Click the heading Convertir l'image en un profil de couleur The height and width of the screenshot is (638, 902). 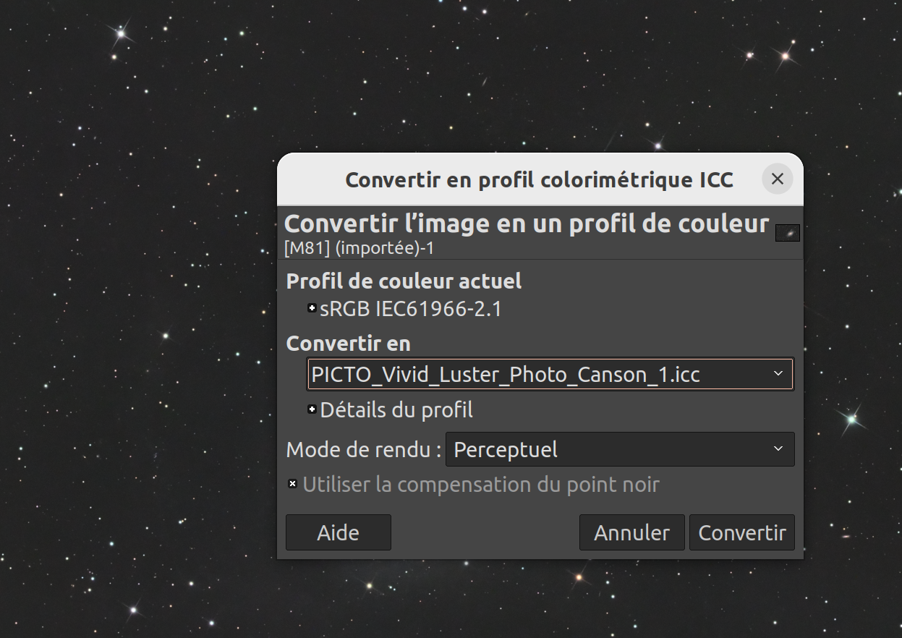point(527,224)
